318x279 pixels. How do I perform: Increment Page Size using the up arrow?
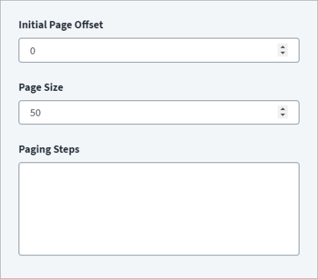click(x=283, y=109)
